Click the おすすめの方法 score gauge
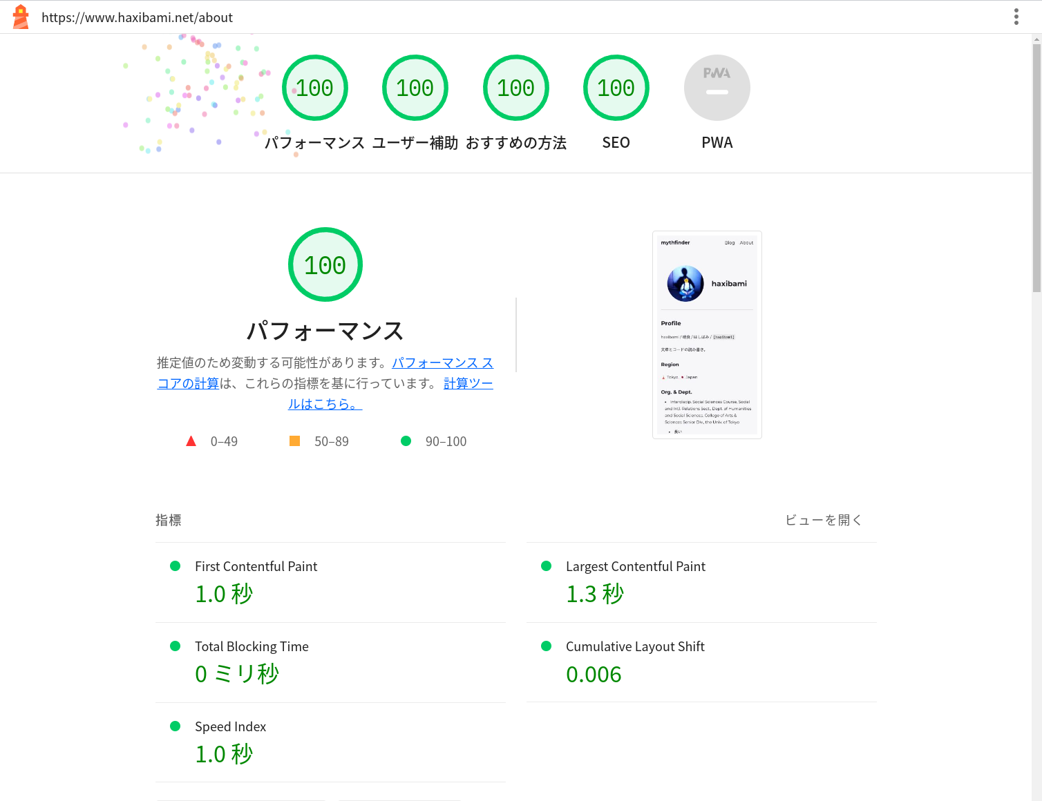 click(x=515, y=87)
